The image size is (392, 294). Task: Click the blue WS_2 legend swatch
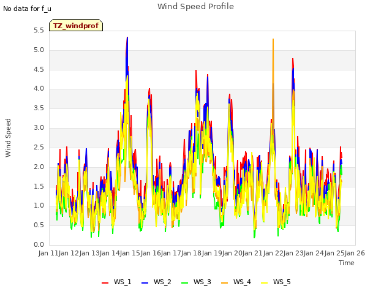(x=145, y=283)
